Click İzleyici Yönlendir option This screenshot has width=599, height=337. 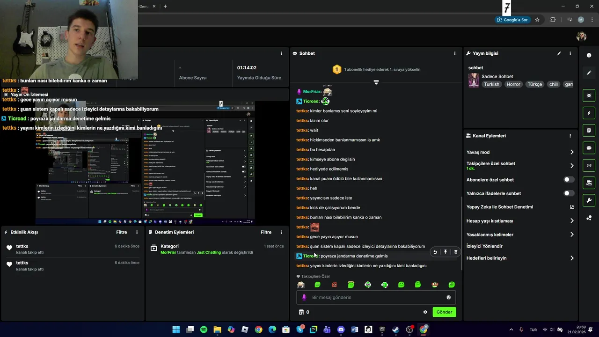pyautogui.click(x=484, y=246)
